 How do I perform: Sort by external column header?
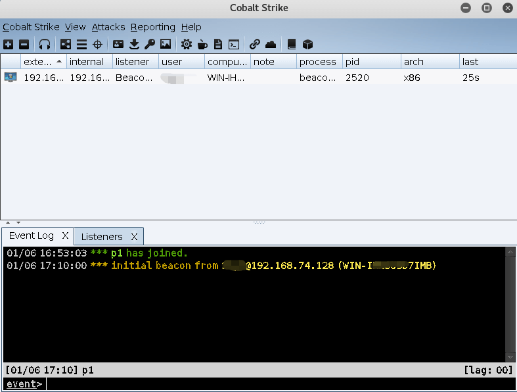point(43,62)
